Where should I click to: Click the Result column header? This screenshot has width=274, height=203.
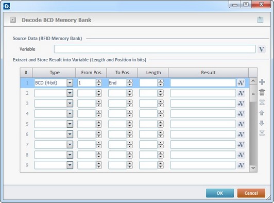[x=208, y=73]
